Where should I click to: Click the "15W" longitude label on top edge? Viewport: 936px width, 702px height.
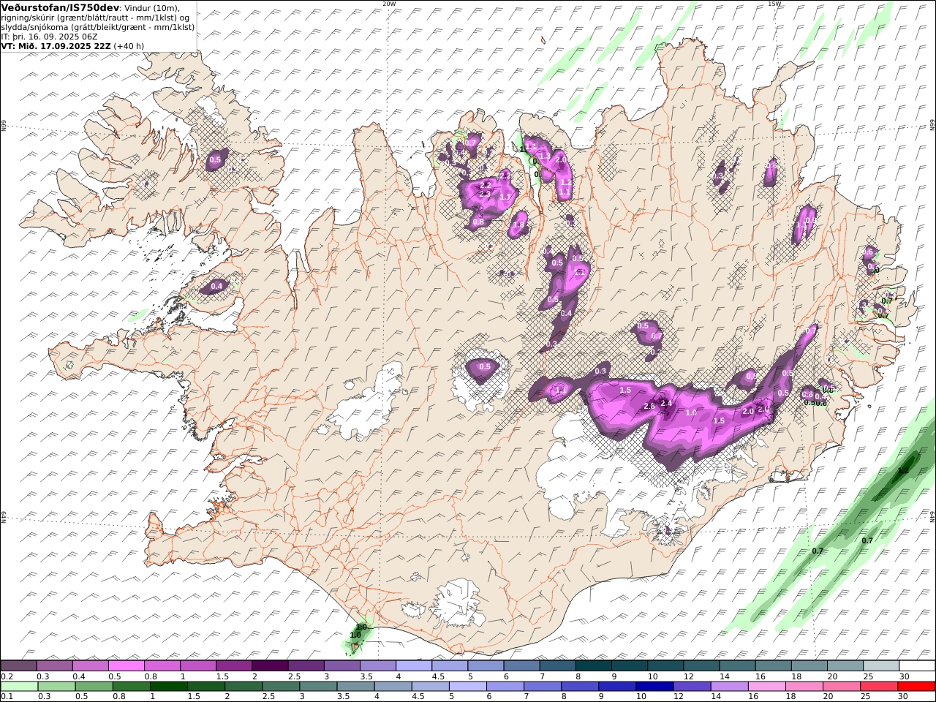click(x=774, y=4)
